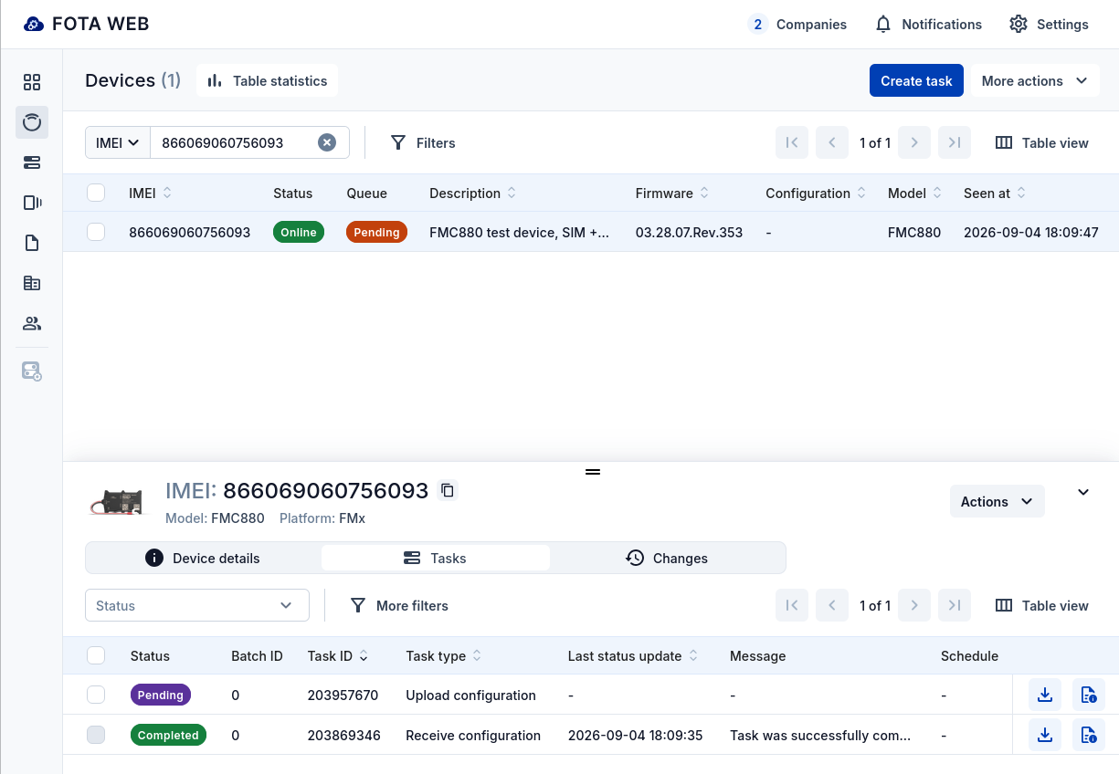Go to last page of devices table
This screenshot has height=774, width=1119.
point(955,142)
